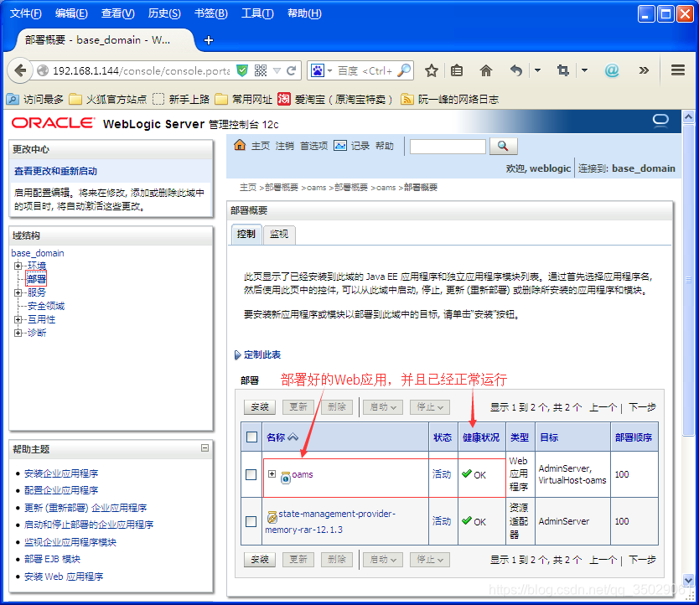Click the bookmark star icon
Screen dimensions: 699x605
click(x=431, y=70)
